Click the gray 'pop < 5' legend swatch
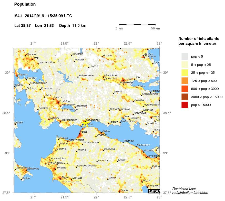This screenshot has width=225, height=201. tap(185, 56)
